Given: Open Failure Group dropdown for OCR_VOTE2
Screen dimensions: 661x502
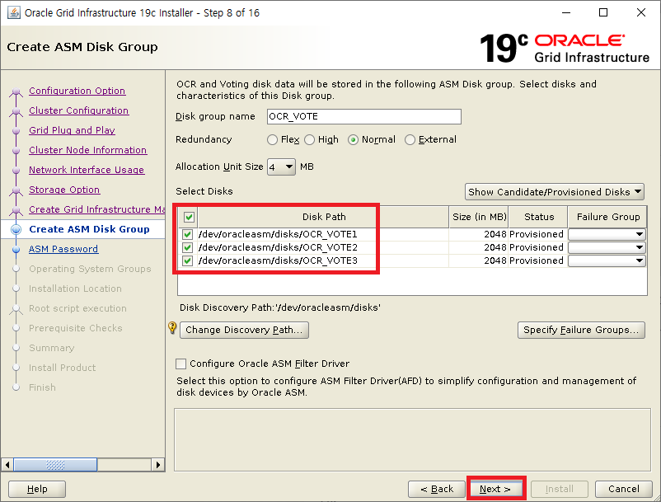Looking at the screenshot, I should [x=607, y=247].
